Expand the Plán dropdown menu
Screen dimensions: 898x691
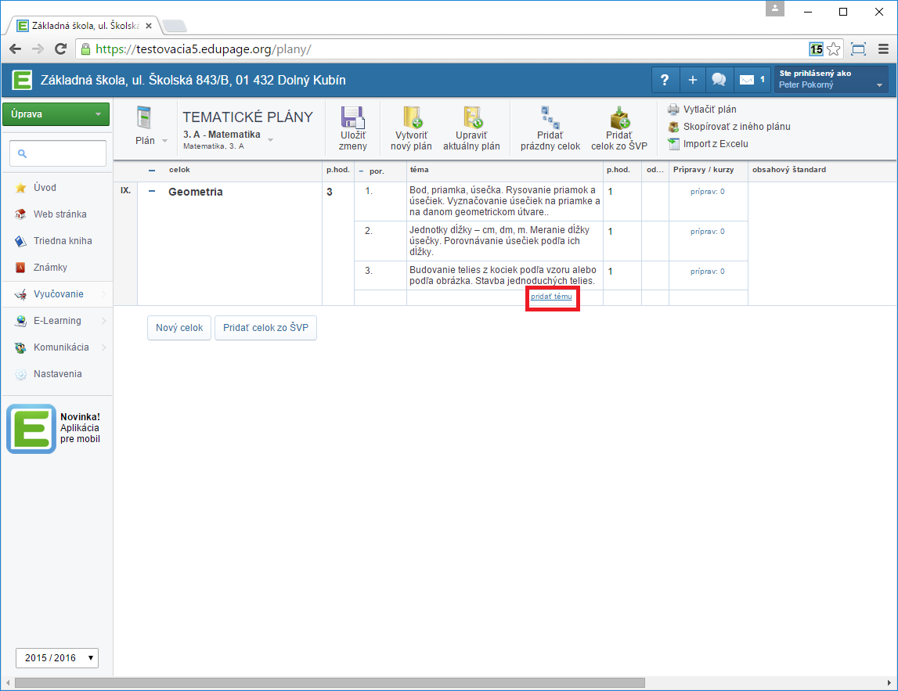(151, 141)
